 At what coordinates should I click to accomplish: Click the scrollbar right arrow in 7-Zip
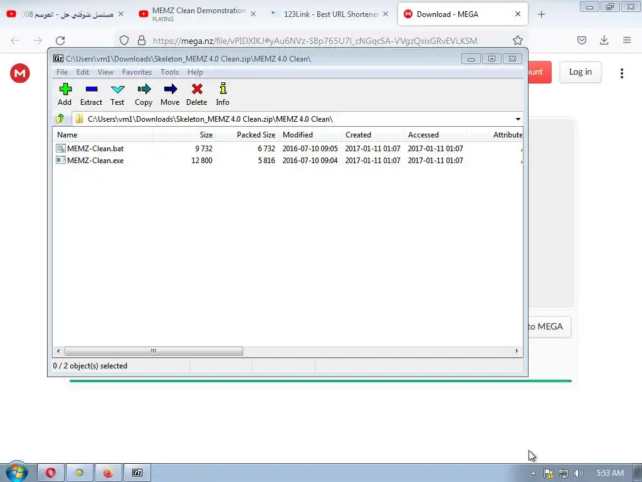point(517,351)
